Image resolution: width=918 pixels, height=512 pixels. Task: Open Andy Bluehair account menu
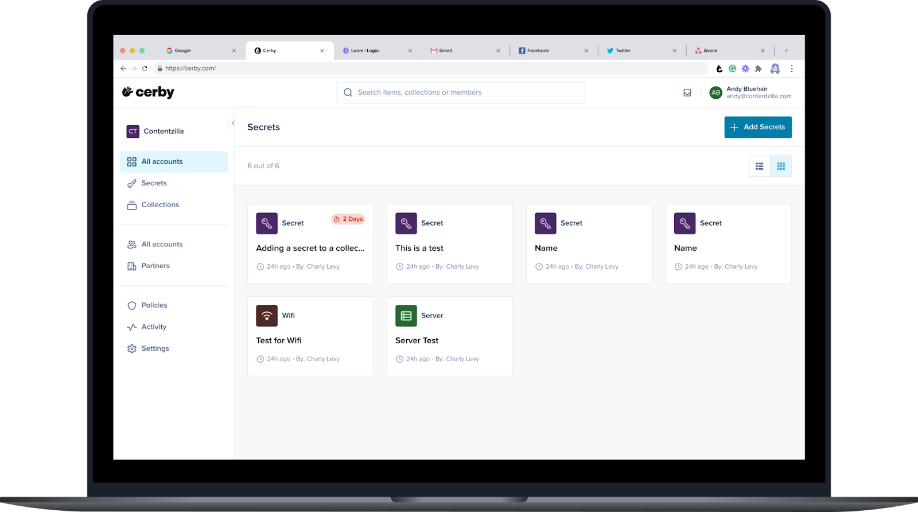click(750, 92)
